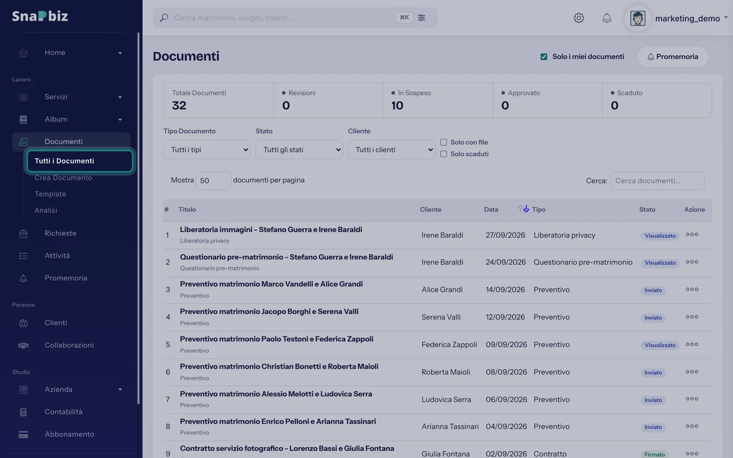Open Template submenu item
The height and width of the screenshot is (458, 733).
coord(50,194)
